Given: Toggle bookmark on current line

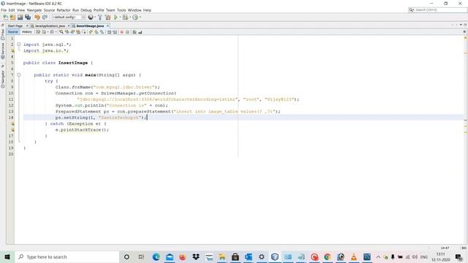Looking at the screenshot, I should (x=102, y=32).
